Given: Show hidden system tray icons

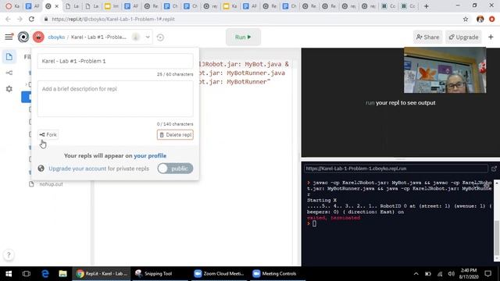Looking at the screenshot, I should (416, 274).
